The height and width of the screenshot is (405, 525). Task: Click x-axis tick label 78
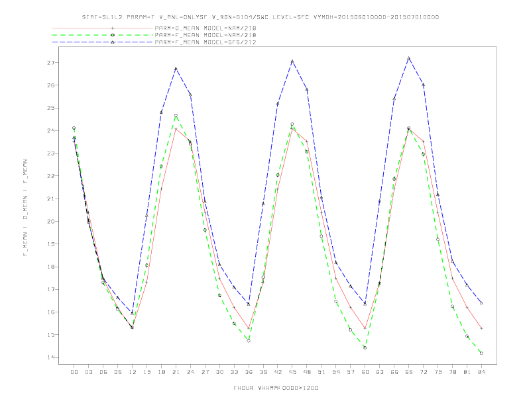[x=452, y=372]
